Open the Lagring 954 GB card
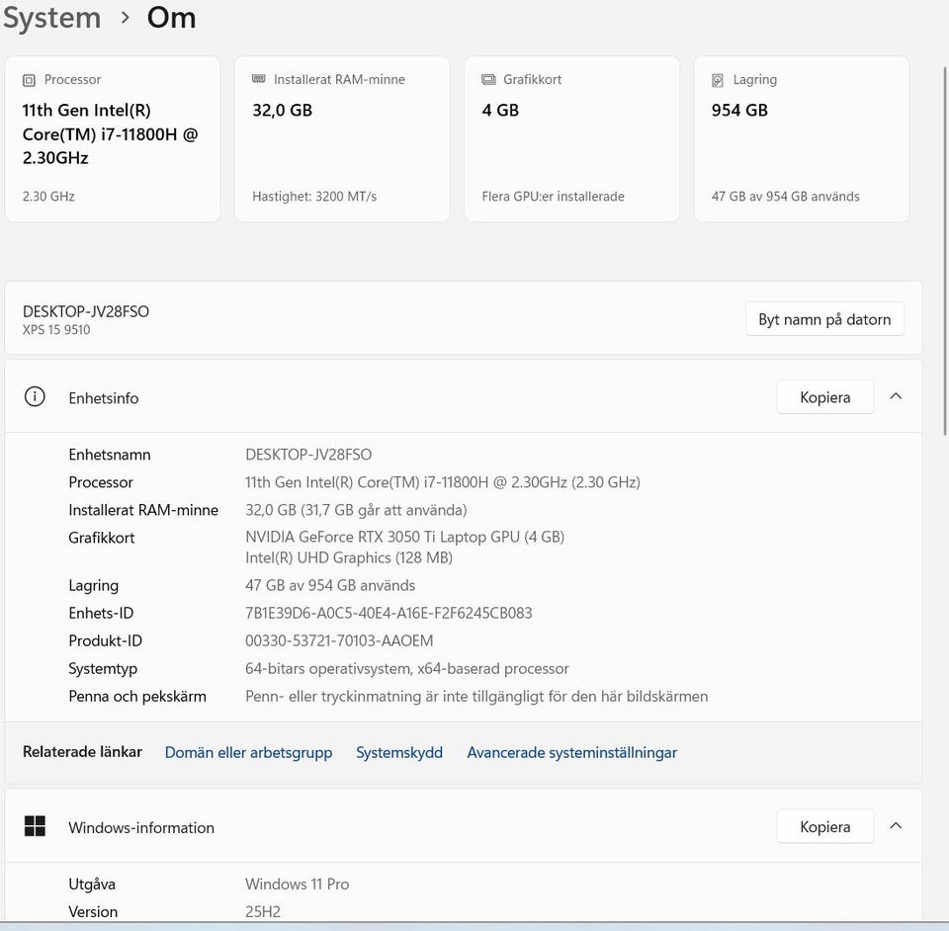The height and width of the screenshot is (931, 949). point(802,139)
